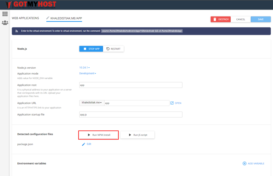This screenshot has height=176, width=273.
Task: Click the Run JS script button
Action: pos(137,135)
